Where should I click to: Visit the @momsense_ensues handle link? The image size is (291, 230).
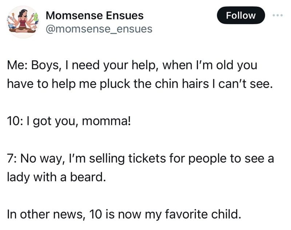[x=99, y=29]
